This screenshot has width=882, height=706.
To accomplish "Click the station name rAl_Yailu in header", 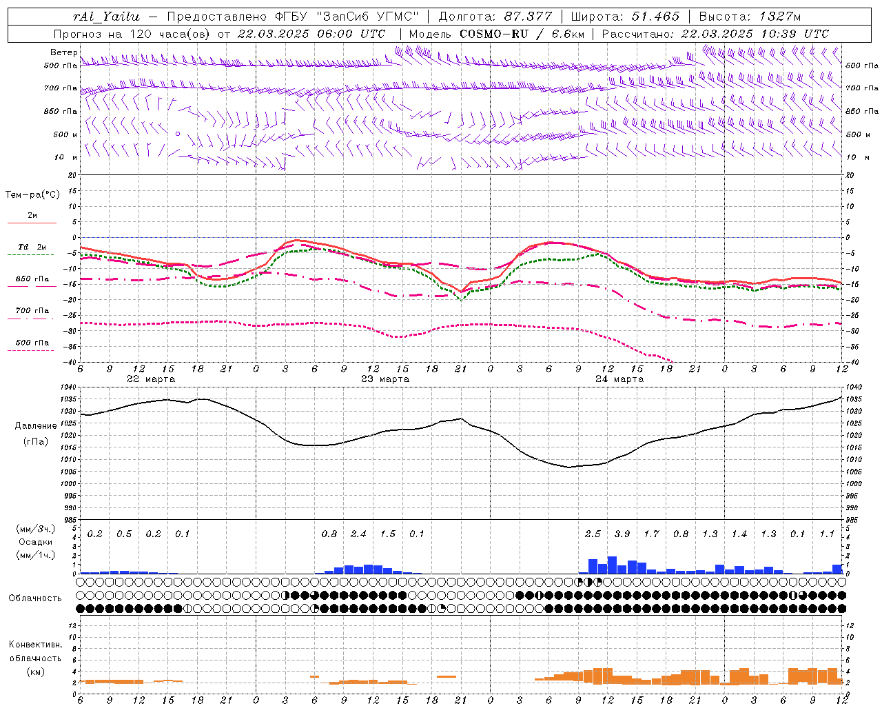I will click(105, 17).
